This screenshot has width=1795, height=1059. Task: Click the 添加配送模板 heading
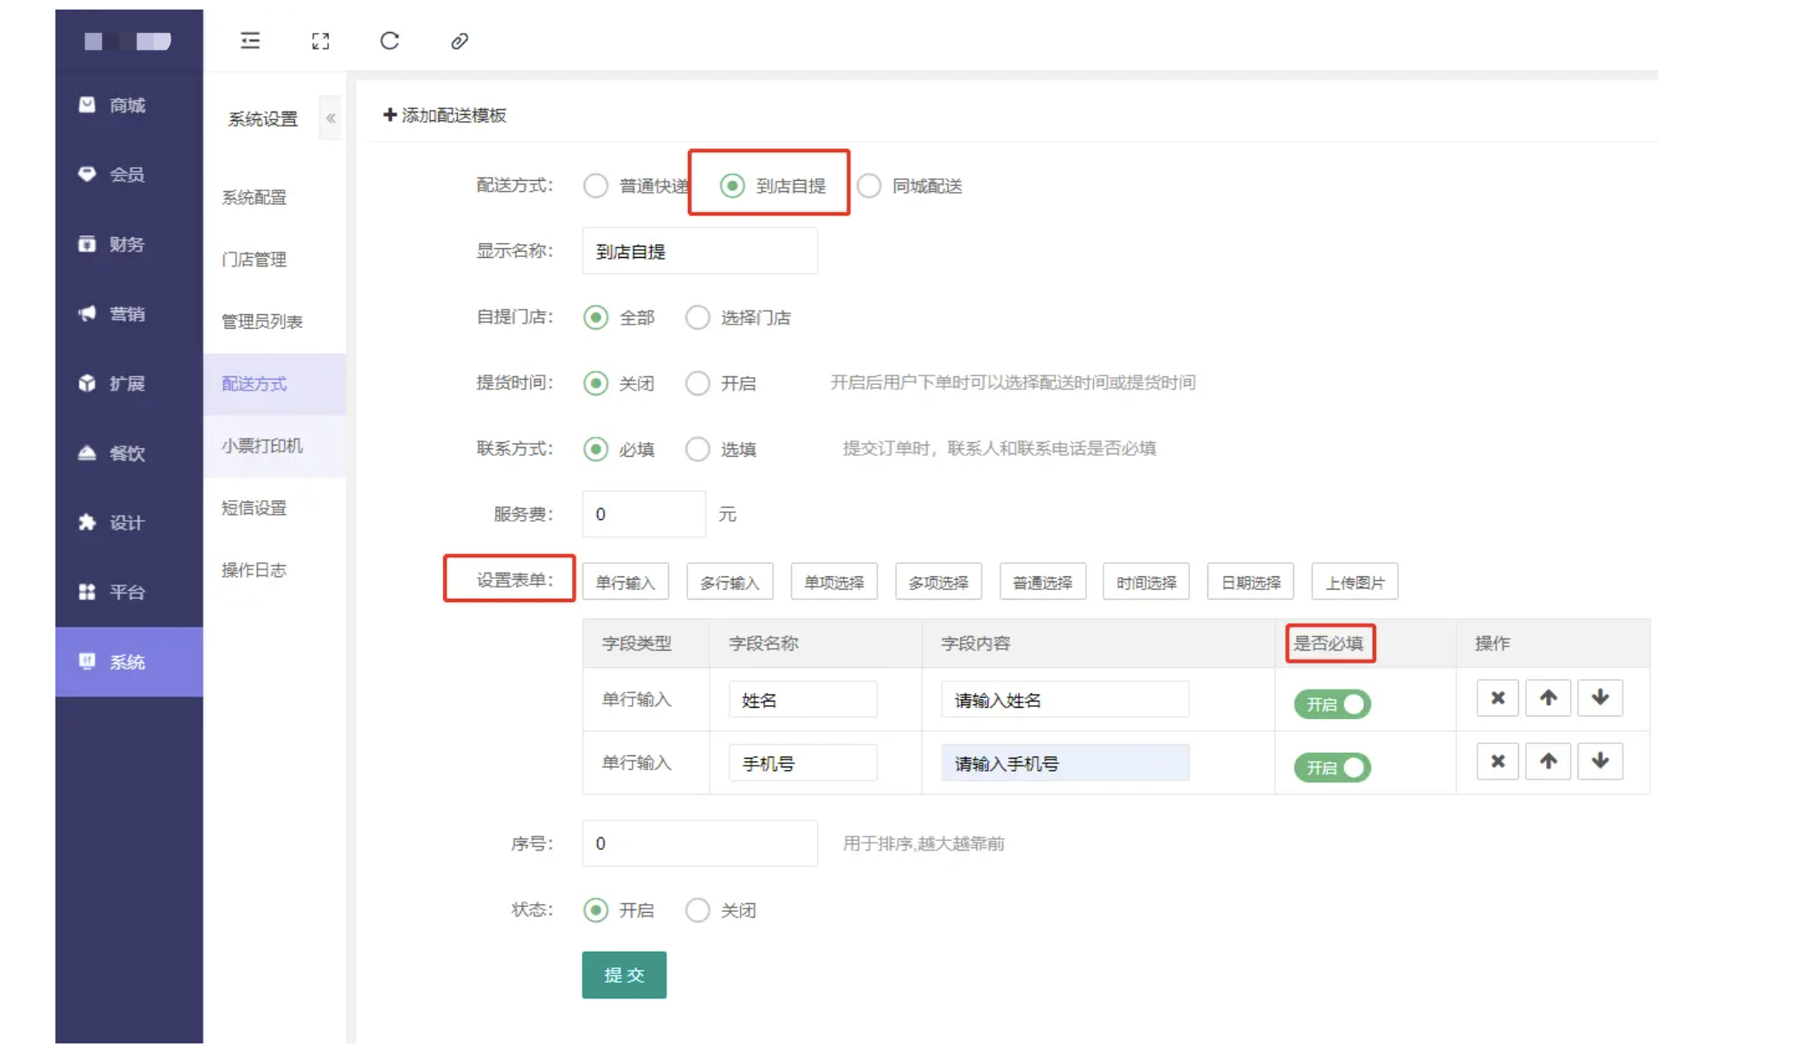[x=445, y=115]
